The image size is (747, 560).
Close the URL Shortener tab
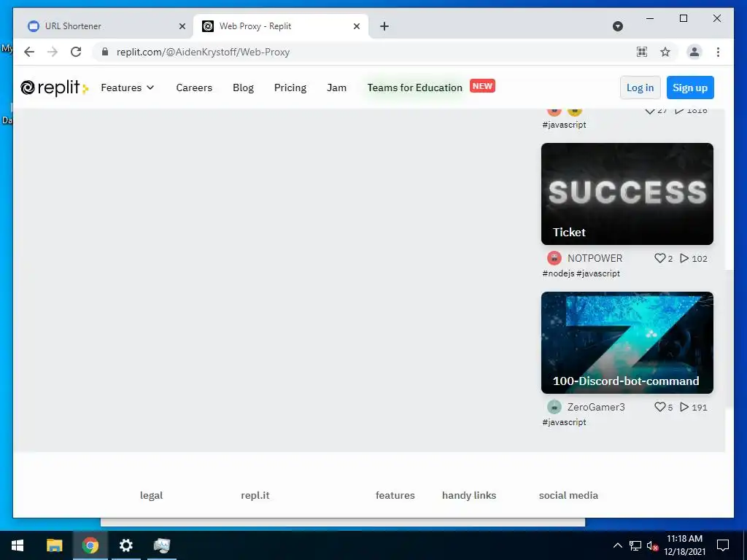[182, 26]
